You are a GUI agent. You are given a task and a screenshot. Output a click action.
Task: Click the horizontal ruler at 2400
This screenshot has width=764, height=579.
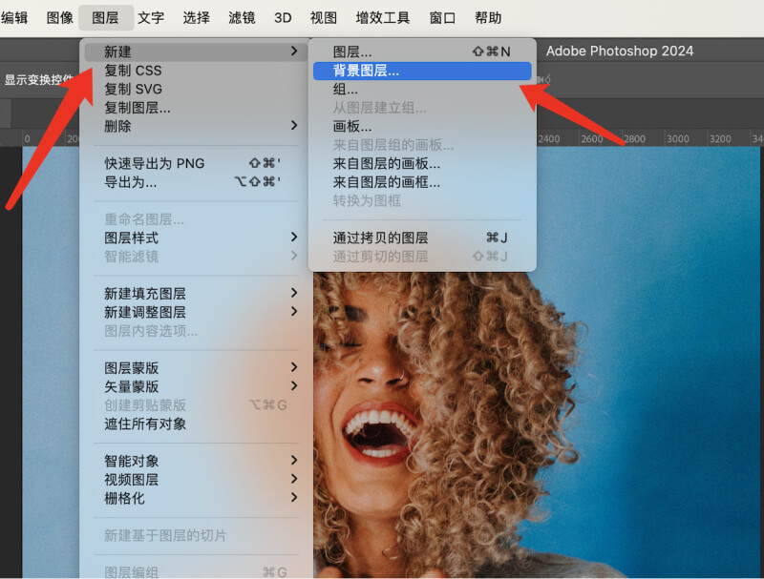(549, 139)
